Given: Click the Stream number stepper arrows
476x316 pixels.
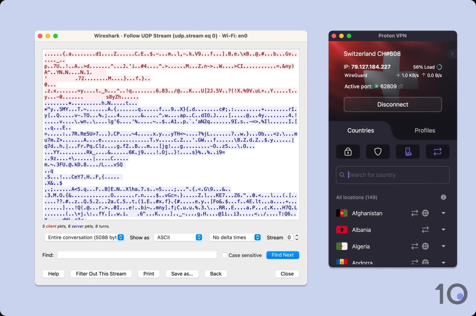Looking at the screenshot, I should pos(297,237).
